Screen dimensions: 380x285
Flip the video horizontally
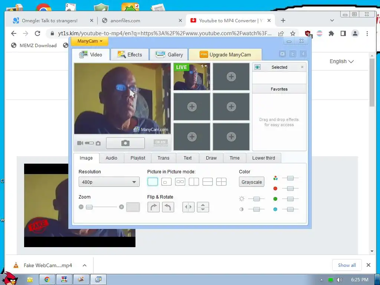tap(188, 207)
